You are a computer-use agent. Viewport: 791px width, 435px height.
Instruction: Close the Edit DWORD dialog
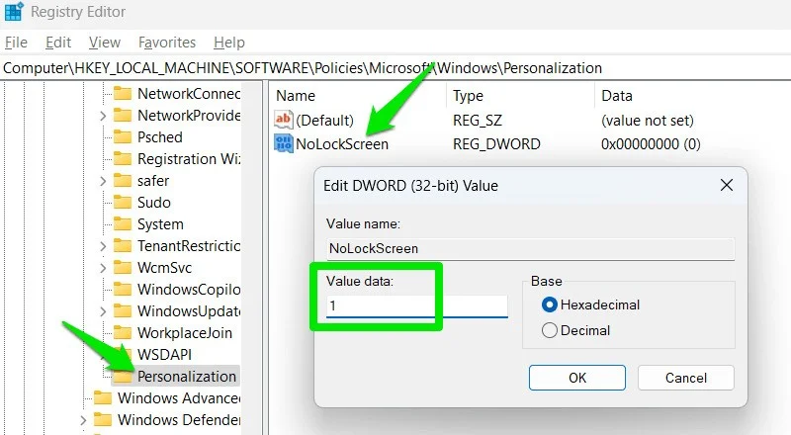pyautogui.click(x=727, y=185)
